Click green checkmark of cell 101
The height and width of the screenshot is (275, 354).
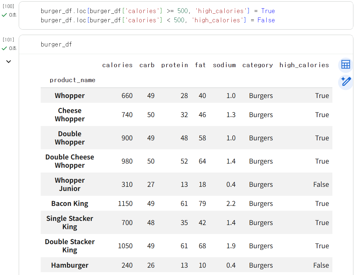4,48
